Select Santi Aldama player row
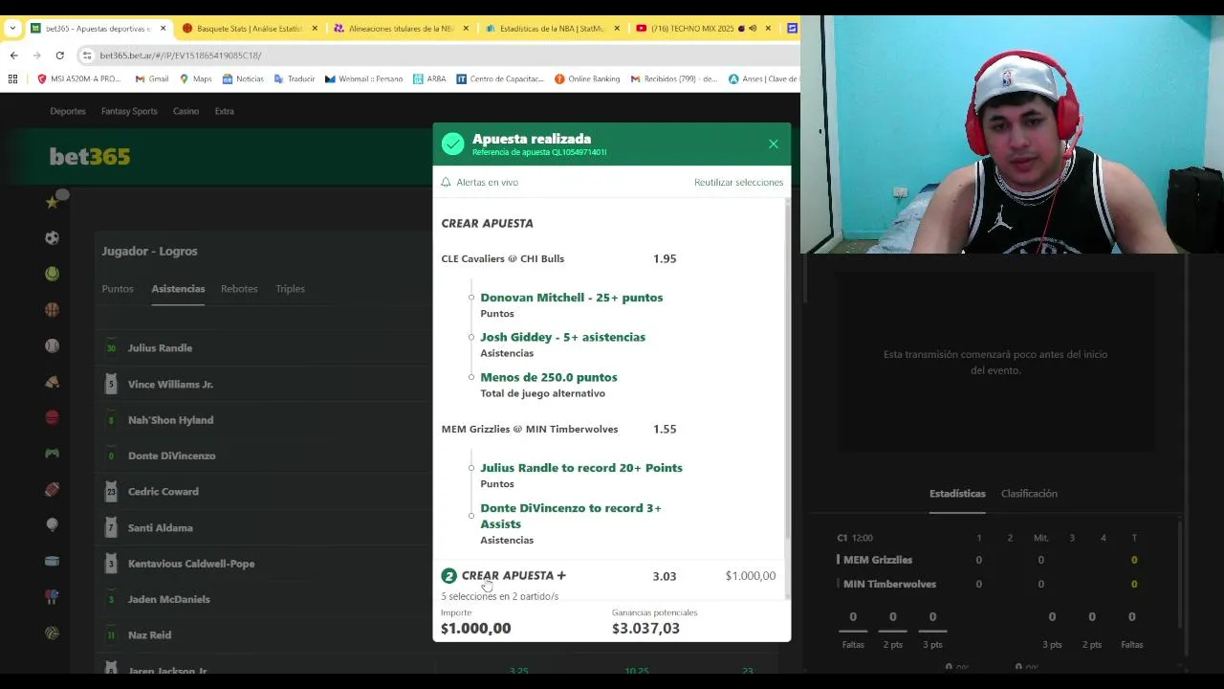The height and width of the screenshot is (689, 1224). [x=264, y=527]
